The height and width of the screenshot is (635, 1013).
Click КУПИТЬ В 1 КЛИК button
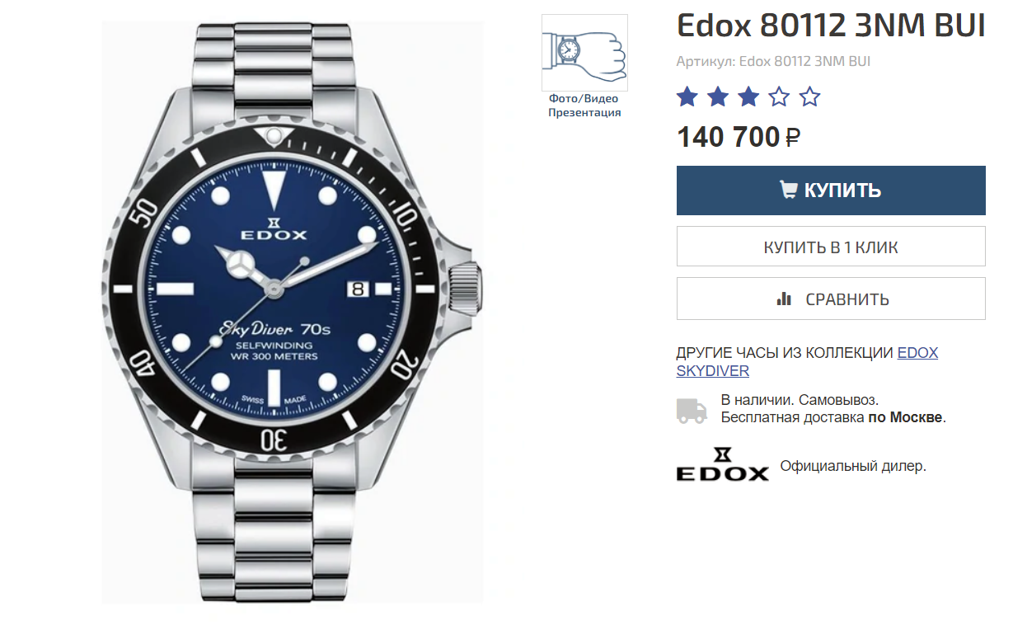coord(831,247)
